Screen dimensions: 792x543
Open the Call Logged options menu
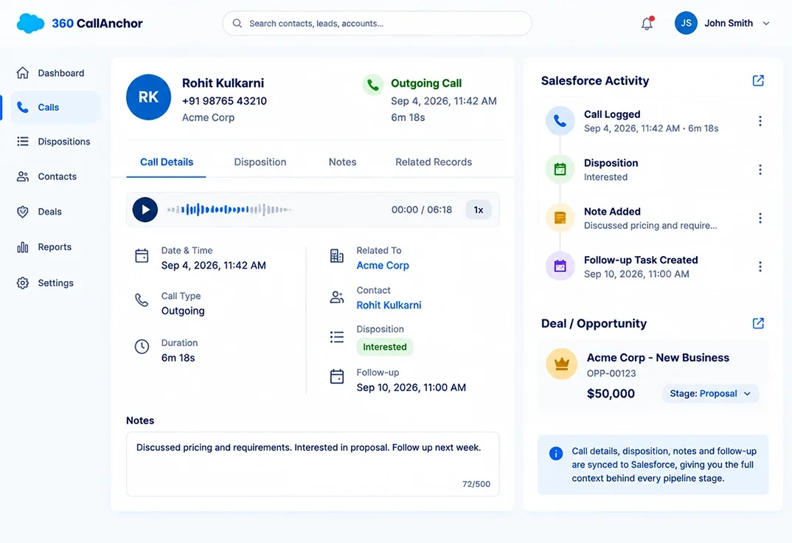pyautogui.click(x=760, y=121)
